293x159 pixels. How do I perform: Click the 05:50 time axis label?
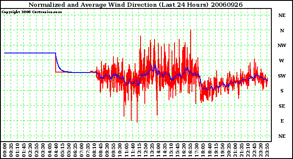[x=68, y=150]
